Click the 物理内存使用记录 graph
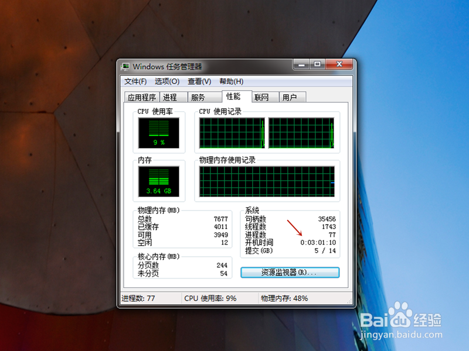469x351 pixels. tap(267, 181)
